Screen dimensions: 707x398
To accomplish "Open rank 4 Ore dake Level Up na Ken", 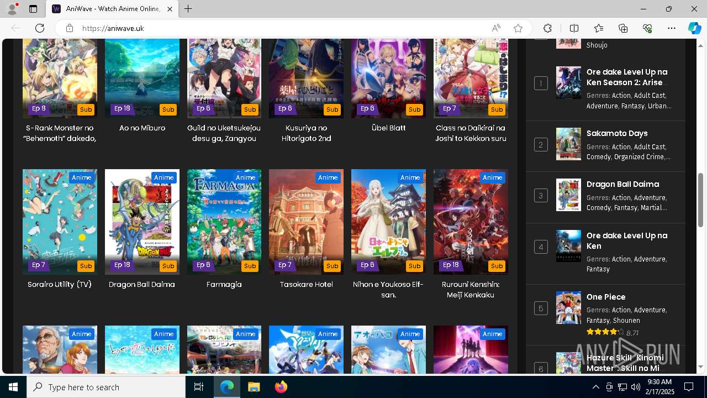I will [x=627, y=240].
